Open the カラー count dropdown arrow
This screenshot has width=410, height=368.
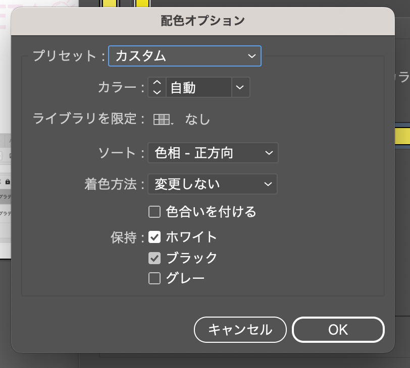tap(240, 88)
